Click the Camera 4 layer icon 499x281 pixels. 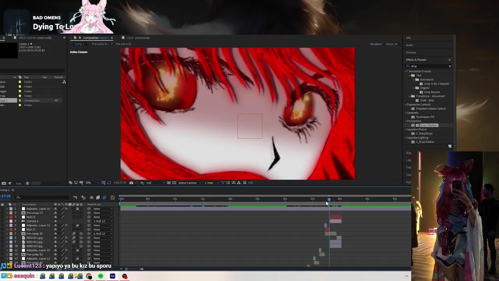pyautogui.click(x=23, y=221)
